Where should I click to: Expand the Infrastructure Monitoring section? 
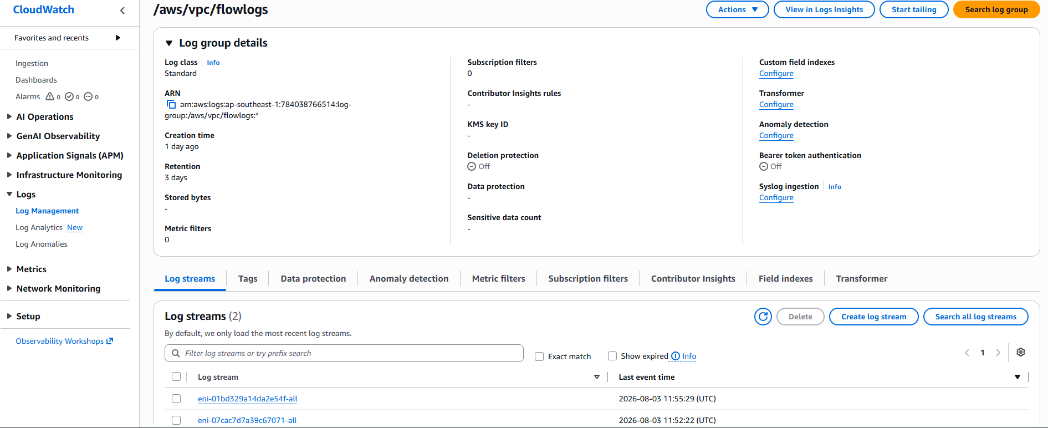9,175
